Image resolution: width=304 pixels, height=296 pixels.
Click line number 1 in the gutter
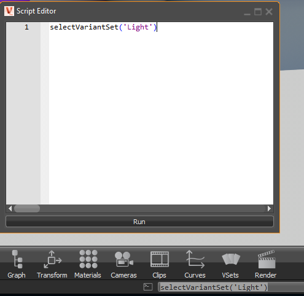[26, 27]
